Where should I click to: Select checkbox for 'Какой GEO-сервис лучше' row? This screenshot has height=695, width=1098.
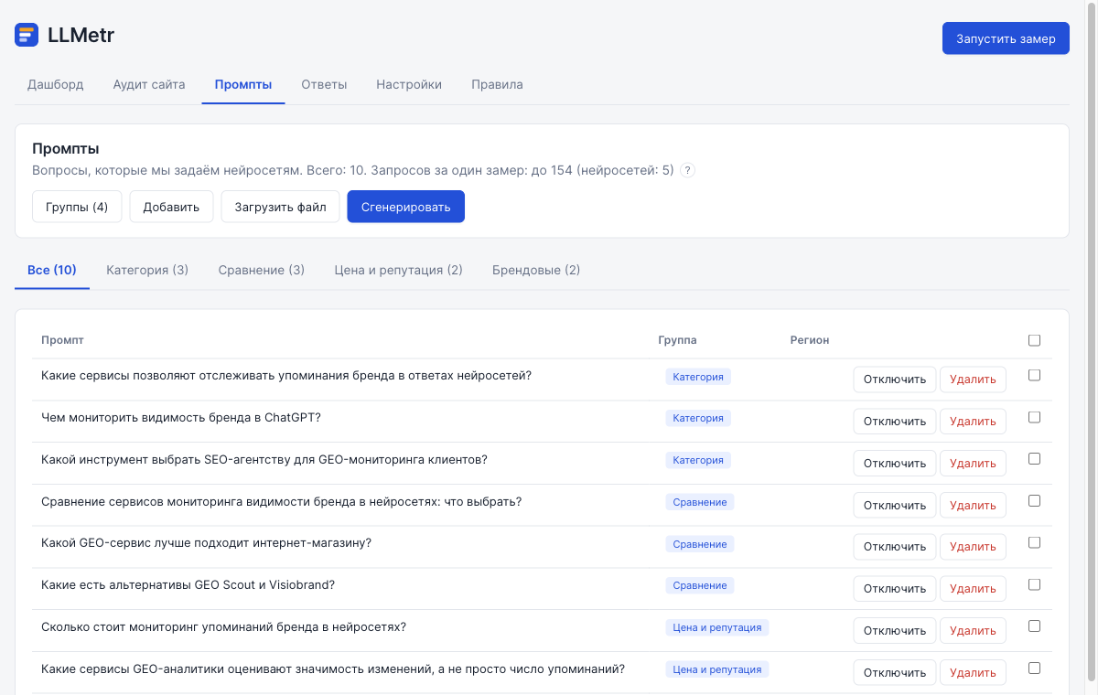[x=1034, y=542]
